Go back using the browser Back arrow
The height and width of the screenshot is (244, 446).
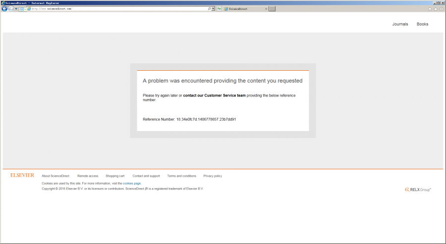(4, 9)
